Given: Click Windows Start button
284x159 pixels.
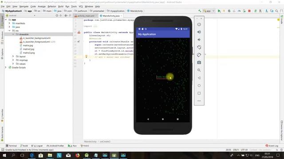Looking at the screenshot, I should pyautogui.click(x=4, y=155).
